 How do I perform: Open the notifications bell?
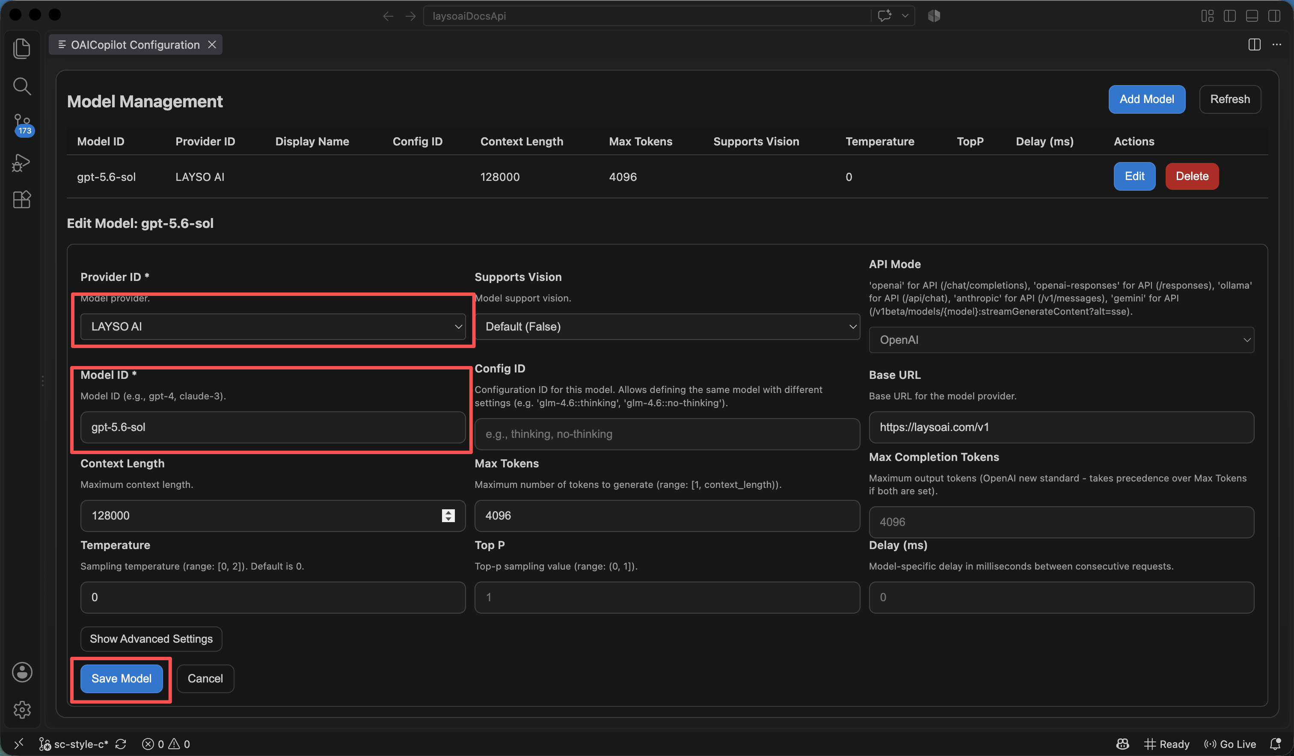[1276, 744]
